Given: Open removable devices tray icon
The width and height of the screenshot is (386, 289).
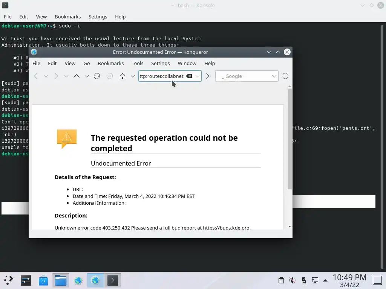Looking at the screenshot, I should pos(304,280).
